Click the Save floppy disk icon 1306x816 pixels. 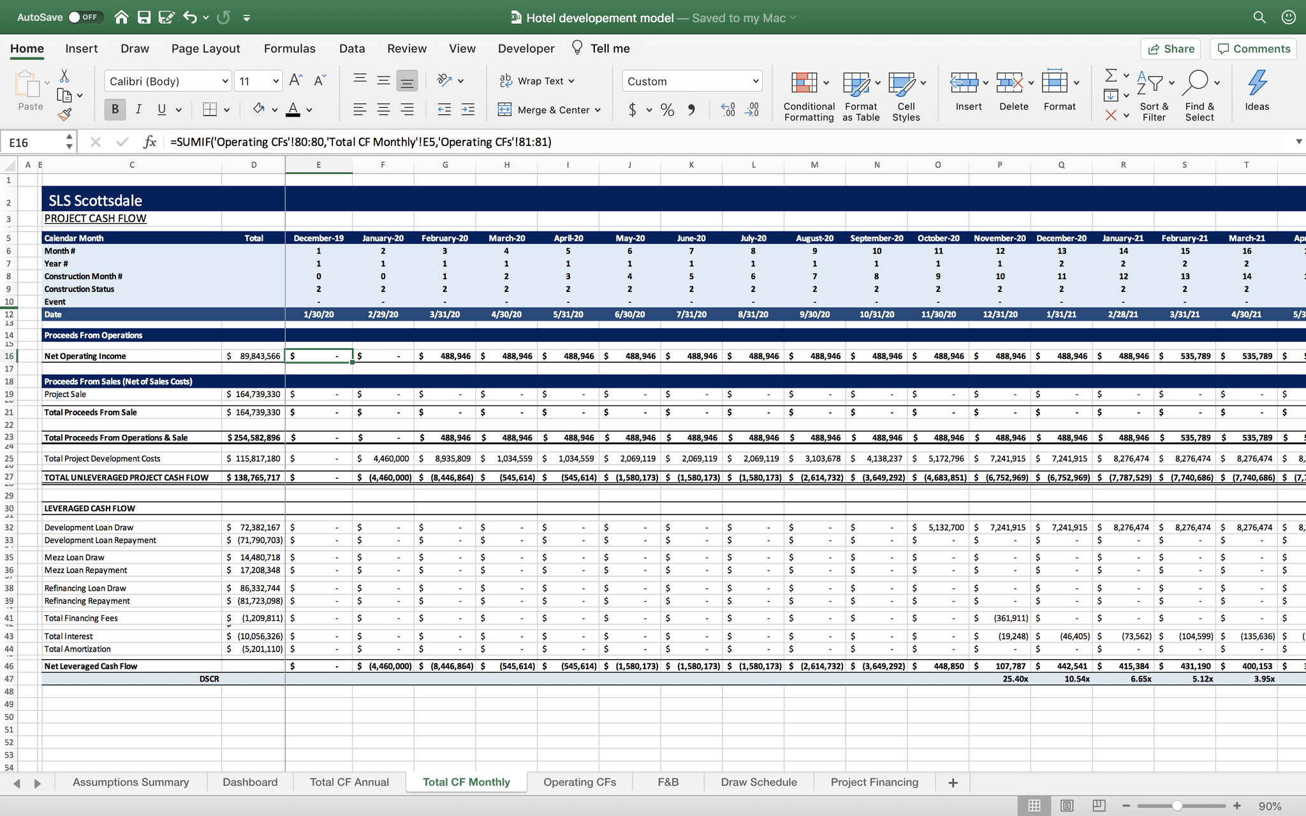tap(144, 17)
